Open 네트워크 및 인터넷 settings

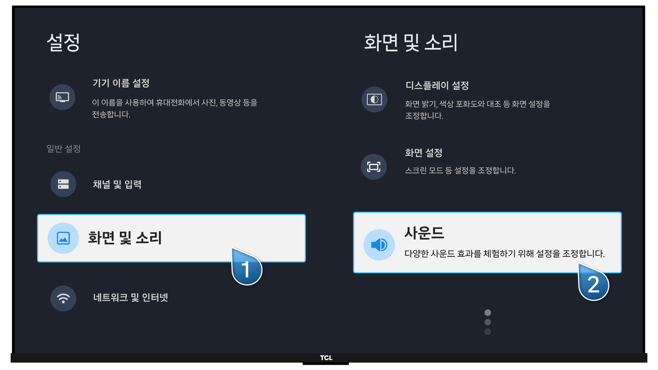point(130,297)
